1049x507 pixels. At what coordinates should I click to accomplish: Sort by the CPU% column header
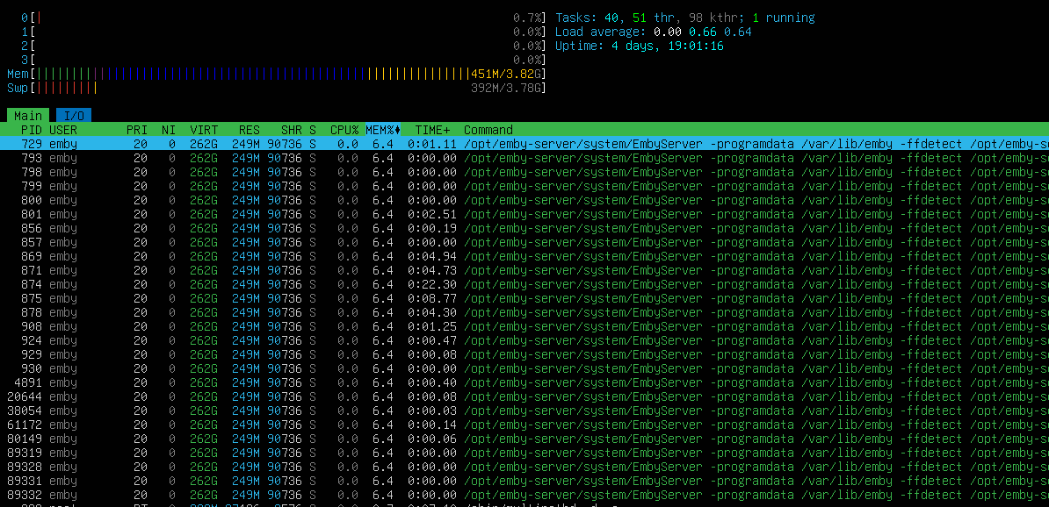click(344, 130)
